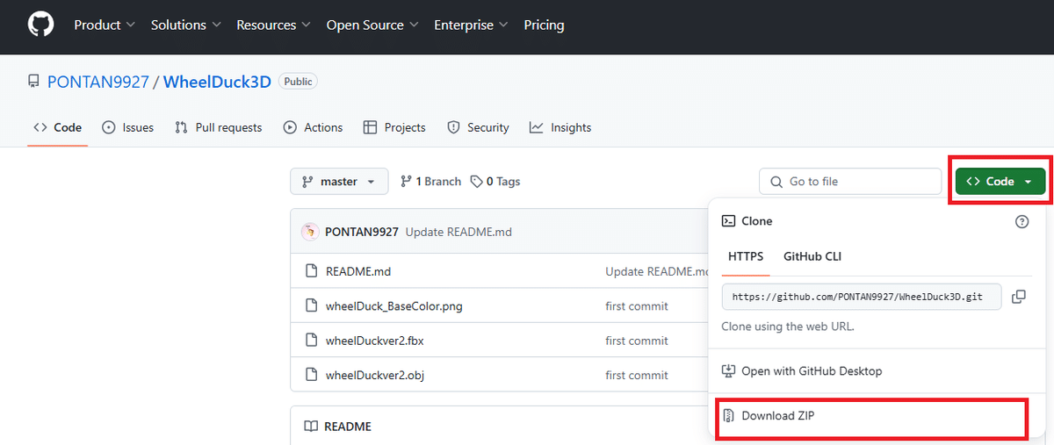
Task: Click the HTTPS clone URL field
Action: [x=862, y=297]
